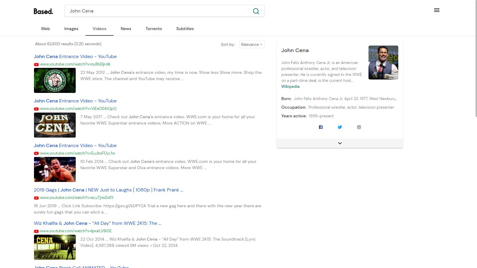Open first John Cena Entrance Video result

75,57
